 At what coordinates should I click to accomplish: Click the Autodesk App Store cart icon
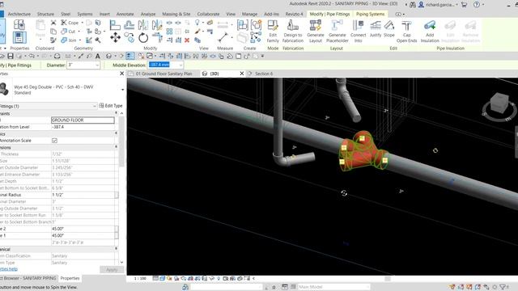pos(464,5)
